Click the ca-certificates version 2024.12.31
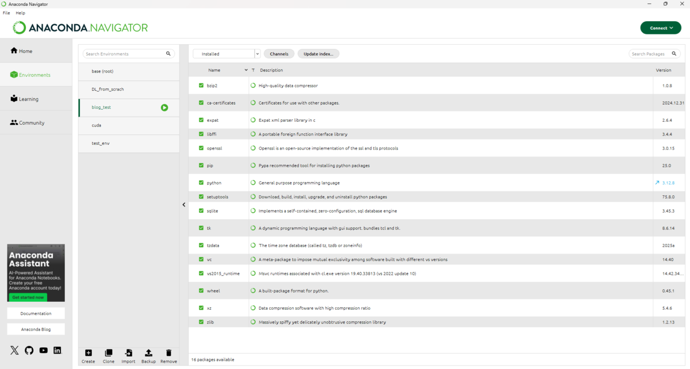The image size is (690, 369). pos(673,103)
